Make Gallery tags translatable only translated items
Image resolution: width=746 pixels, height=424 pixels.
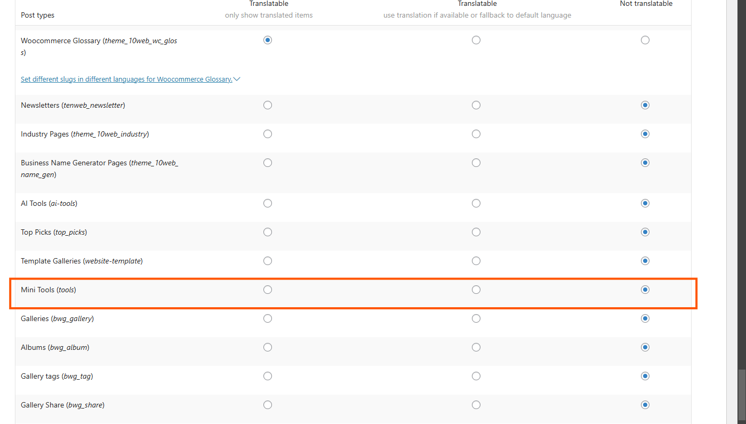tap(268, 376)
